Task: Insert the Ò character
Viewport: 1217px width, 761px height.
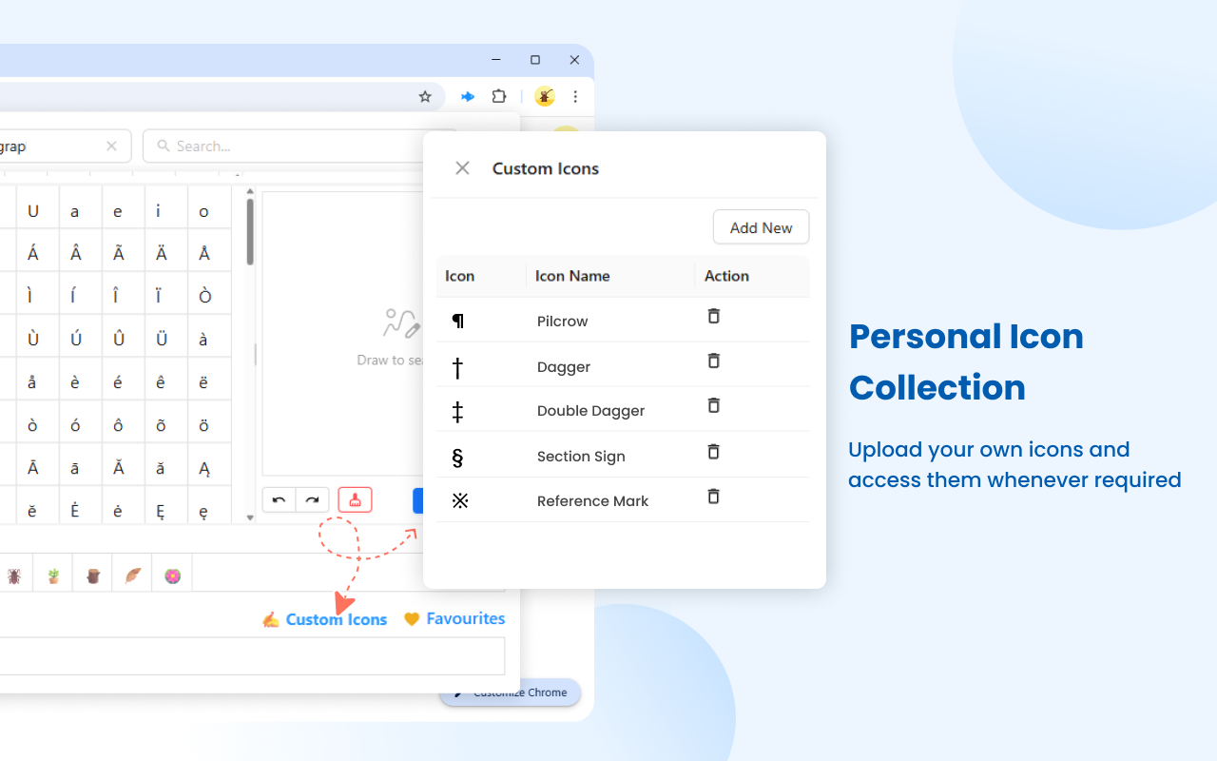Action: click(204, 297)
